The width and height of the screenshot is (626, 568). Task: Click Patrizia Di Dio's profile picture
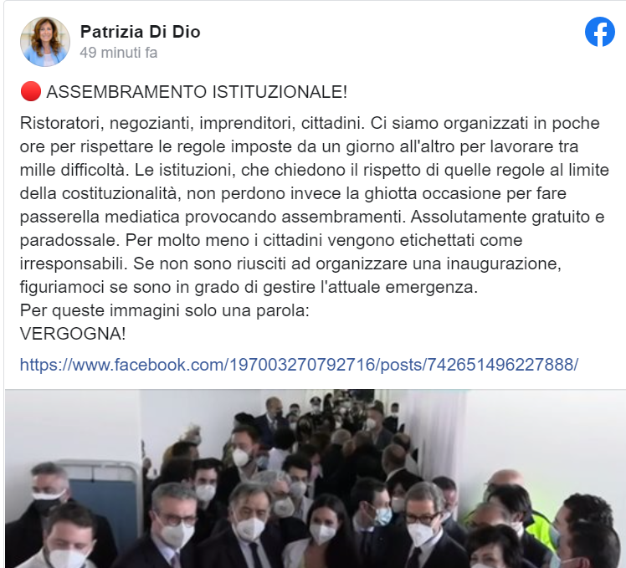(45, 42)
